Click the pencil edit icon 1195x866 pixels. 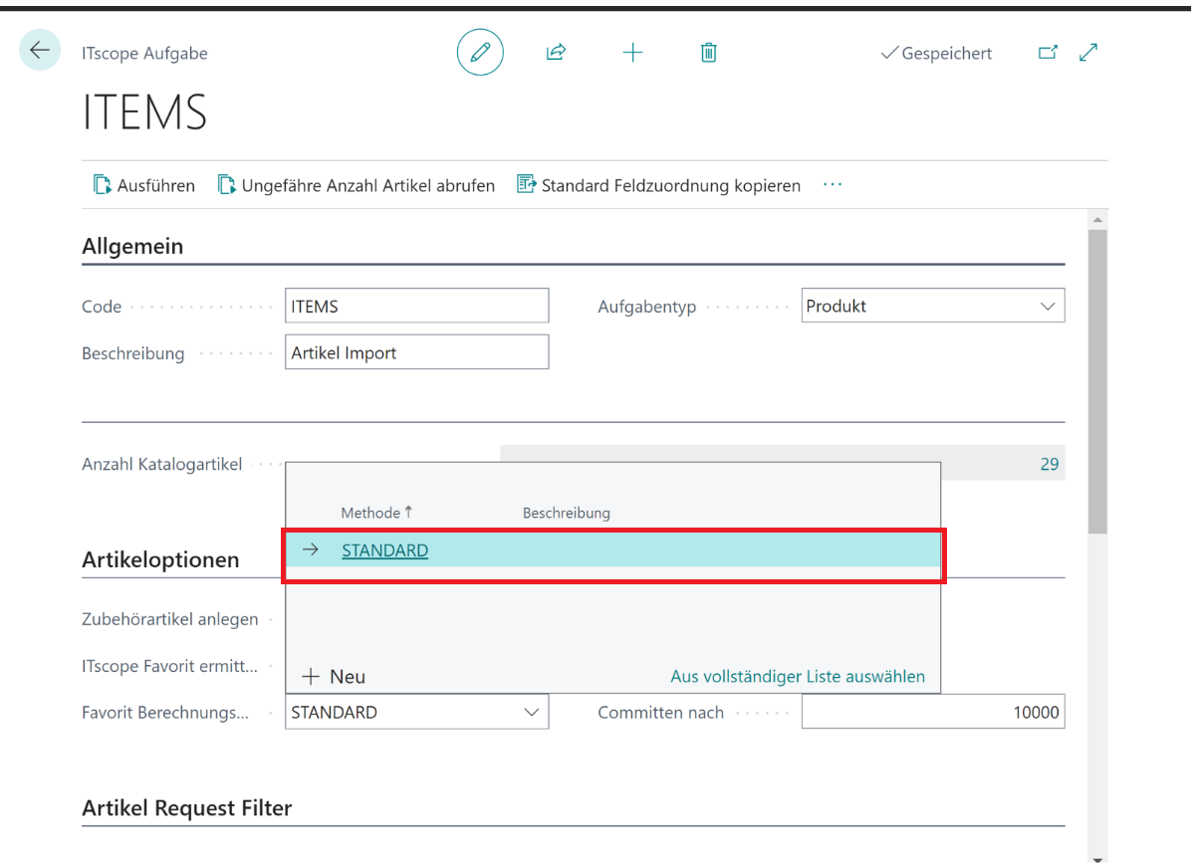480,53
